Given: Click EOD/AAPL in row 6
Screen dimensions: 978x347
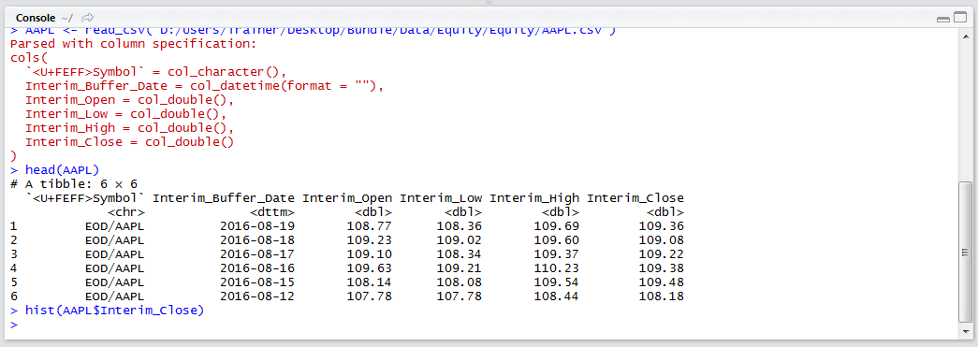Looking at the screenshot, I should (115, 296).
